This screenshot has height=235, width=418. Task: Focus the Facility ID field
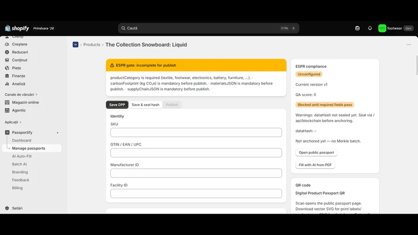[x=196, y=193]
